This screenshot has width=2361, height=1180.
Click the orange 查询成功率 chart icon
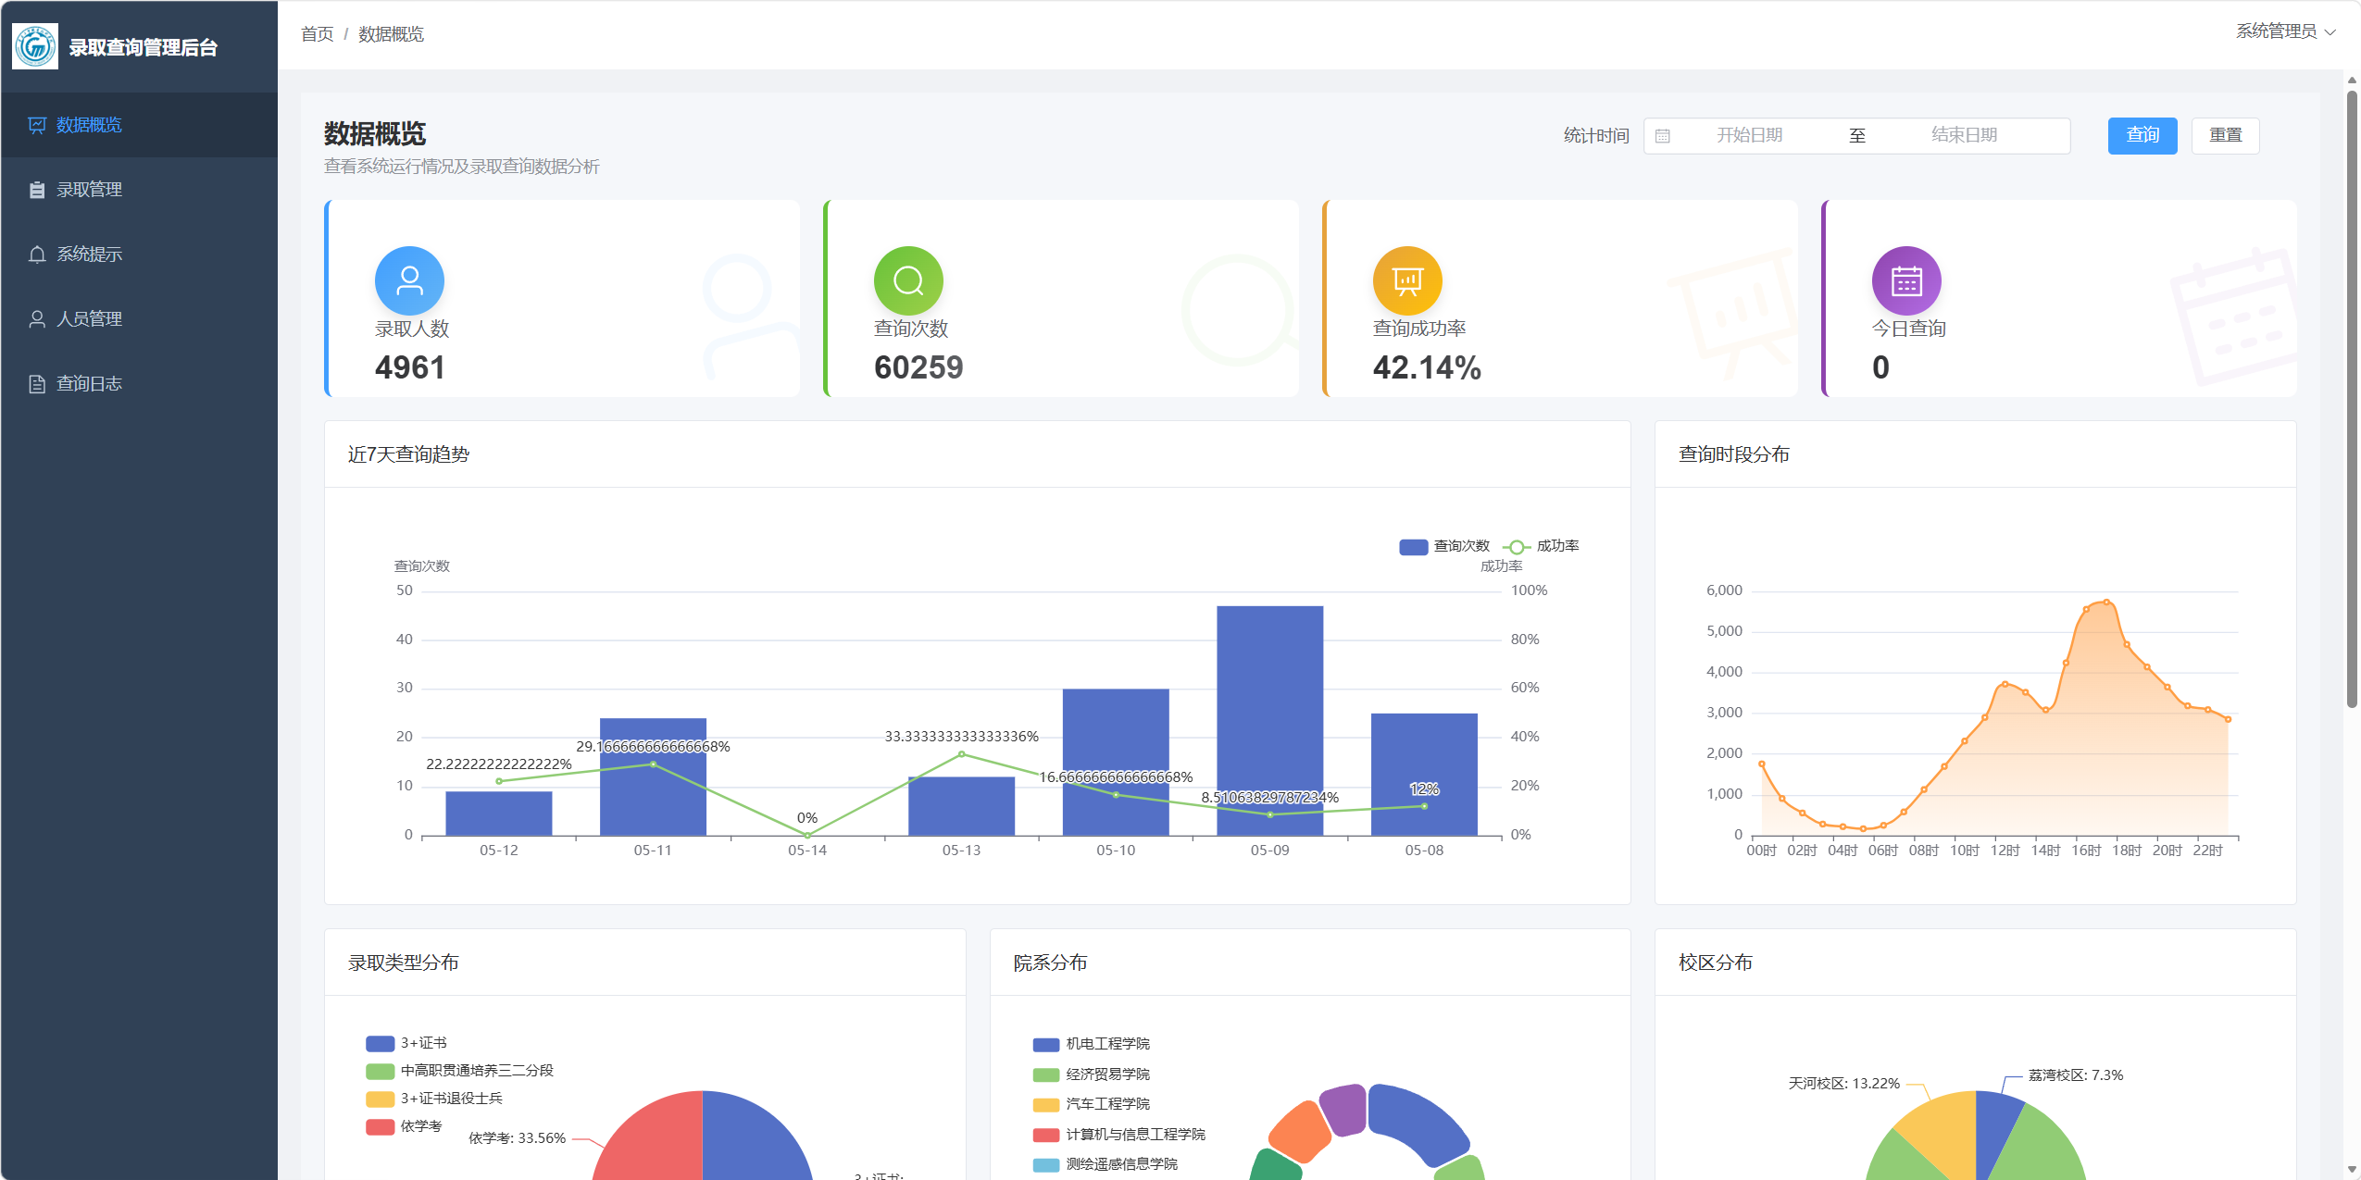click(x=1407, y=280)
